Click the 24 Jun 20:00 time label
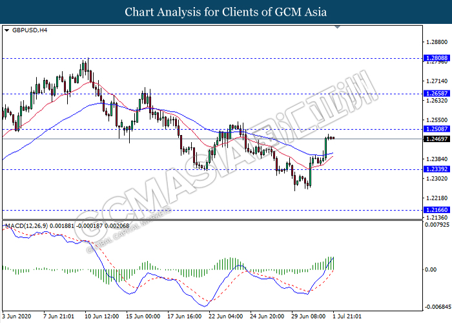 (x=267, y=317)
